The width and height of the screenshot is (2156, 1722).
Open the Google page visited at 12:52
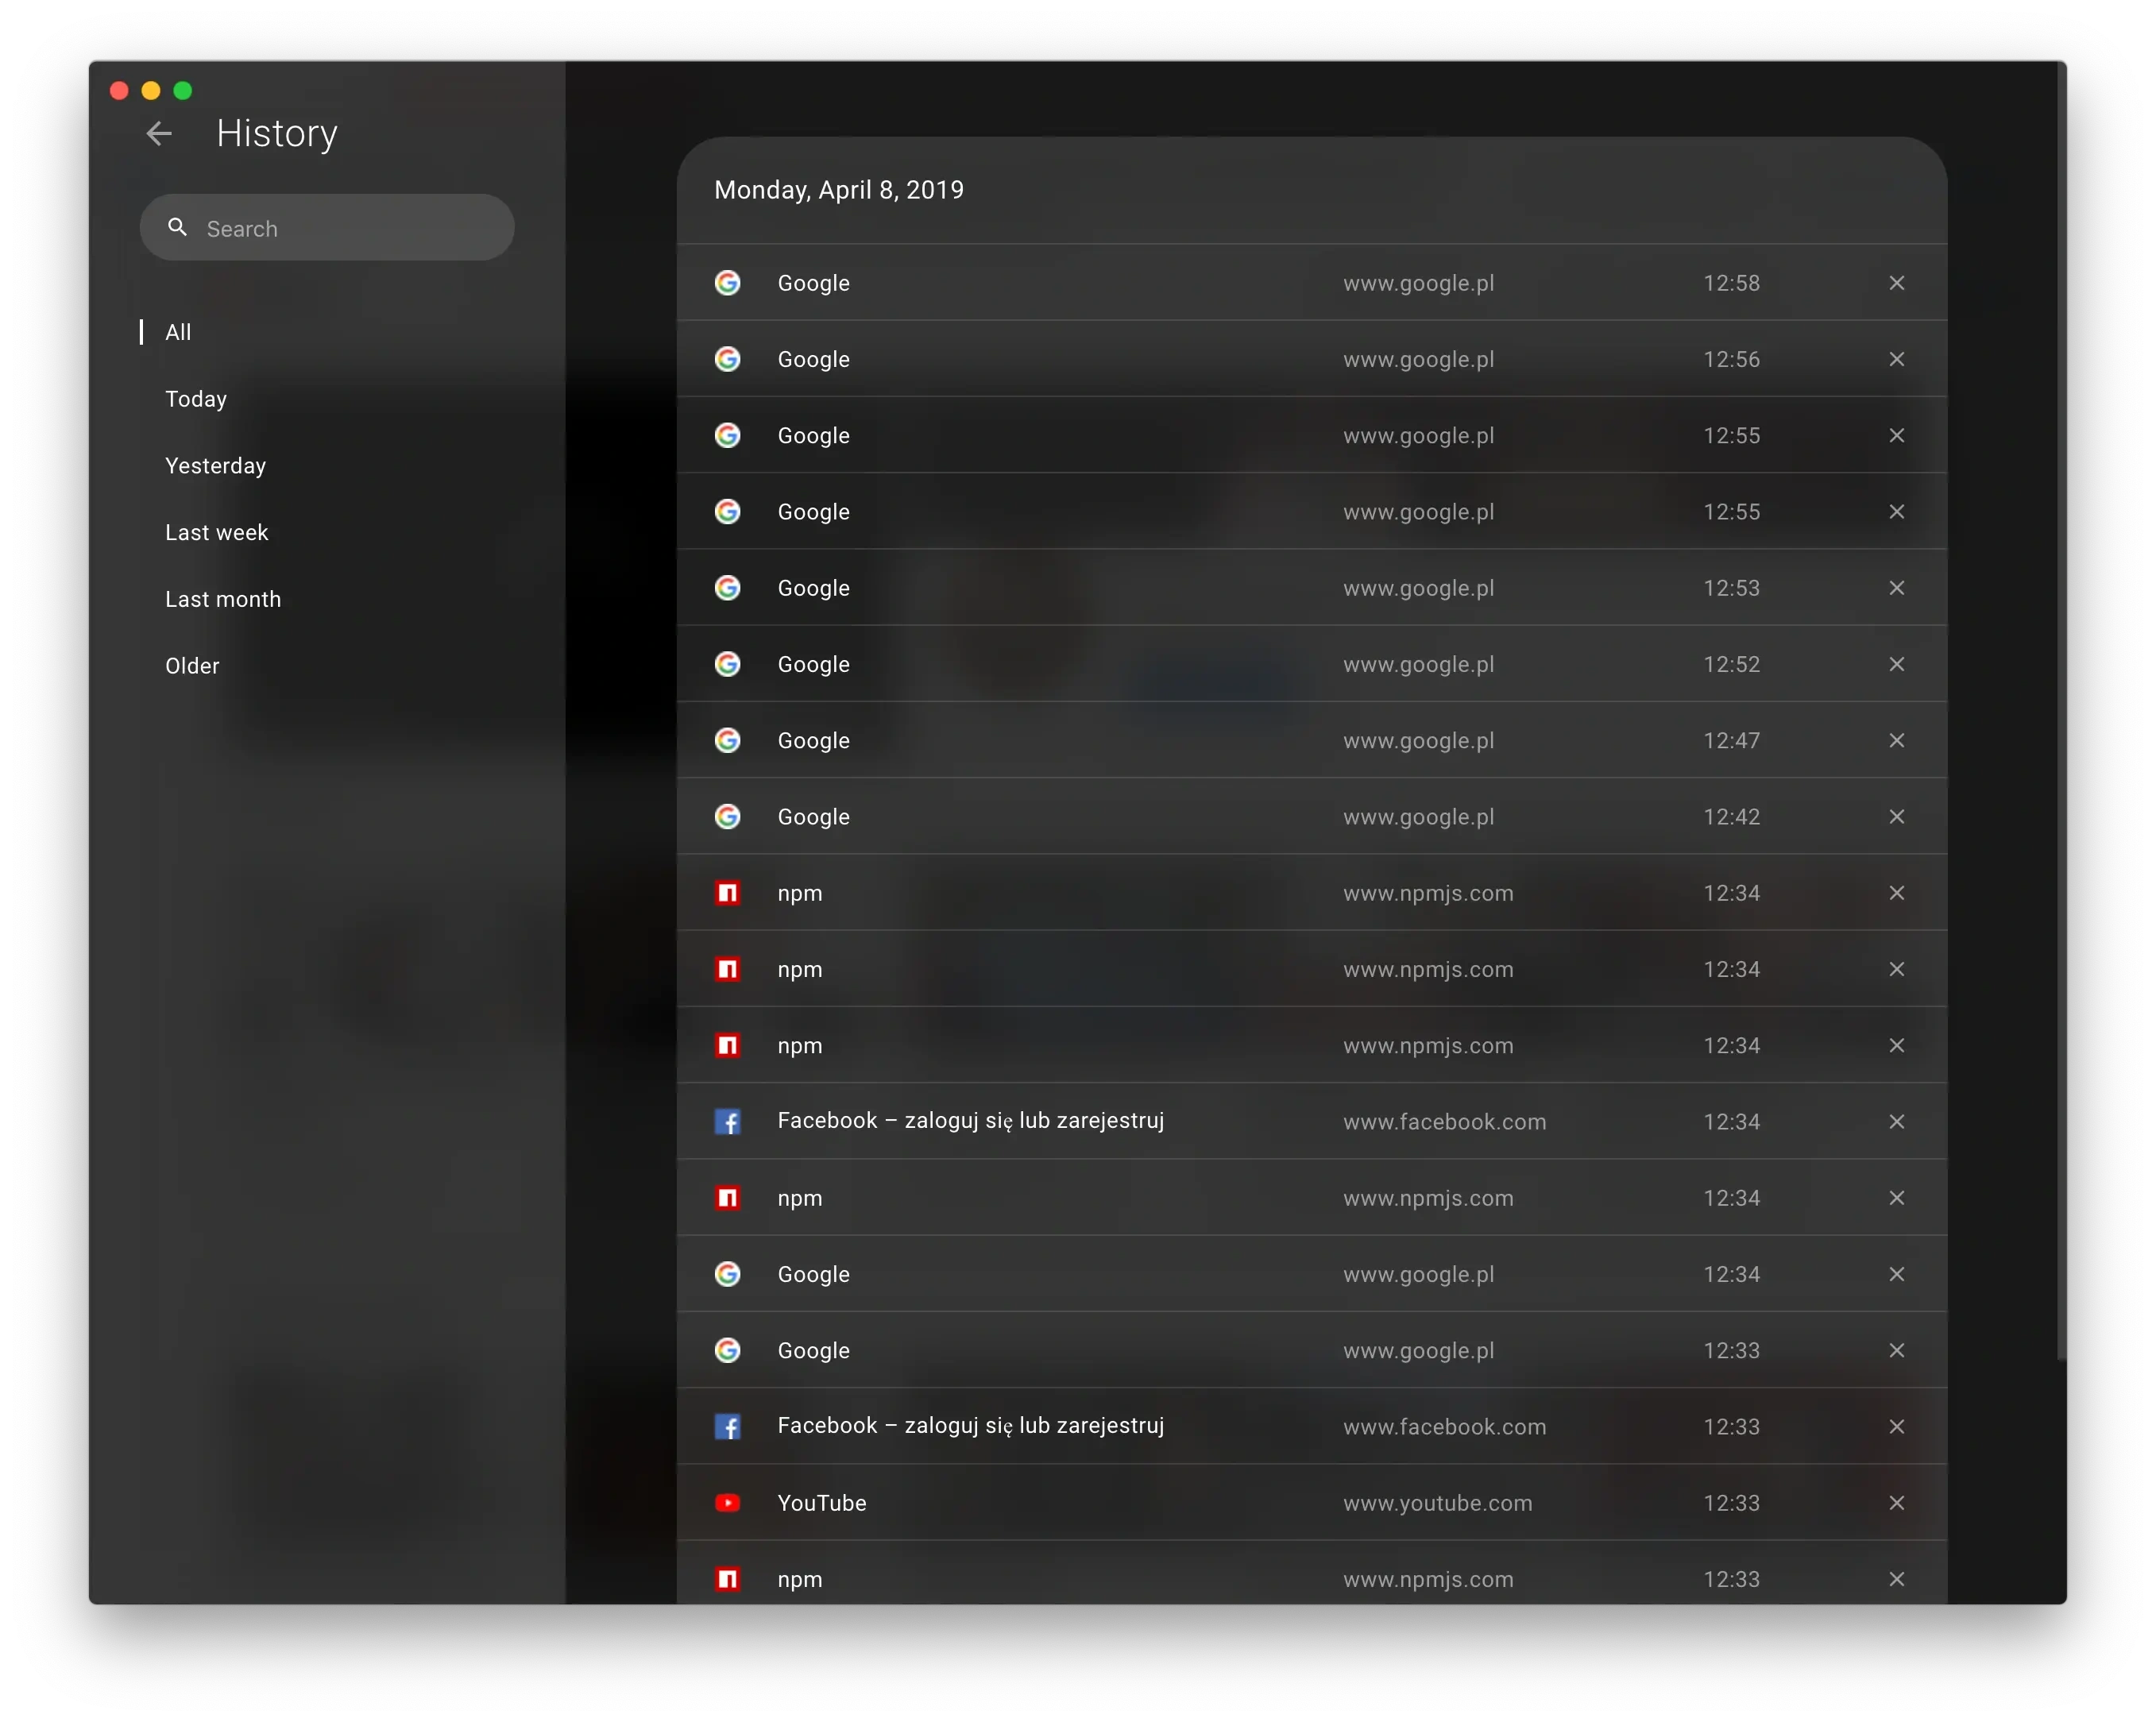point(814,664)
